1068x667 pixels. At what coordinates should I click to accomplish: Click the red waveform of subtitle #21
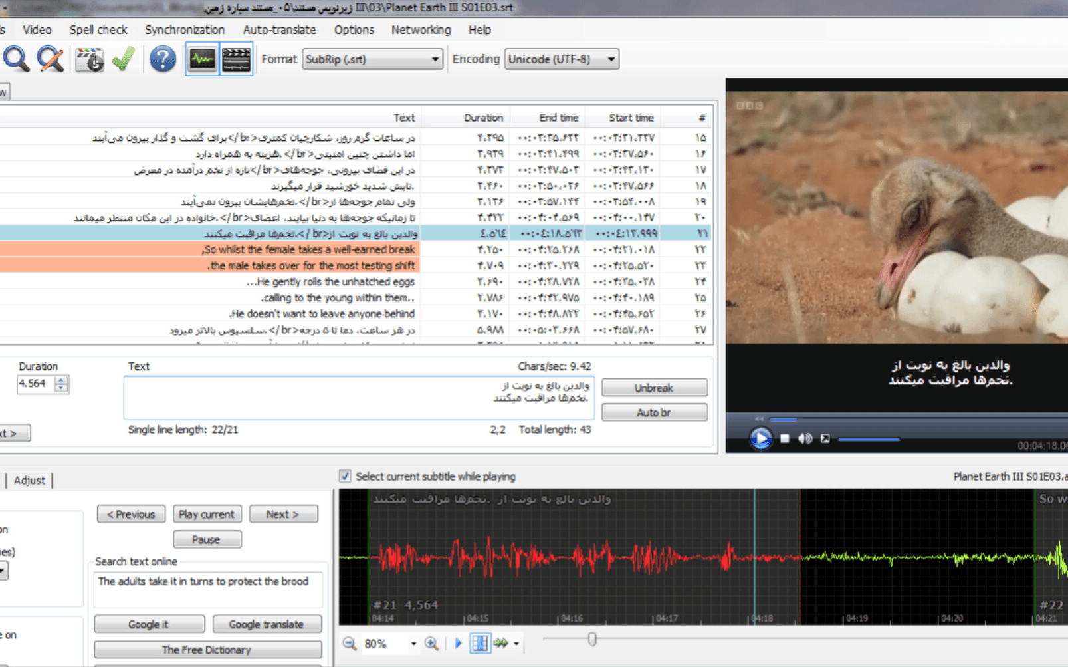click(x=584, y=557)
